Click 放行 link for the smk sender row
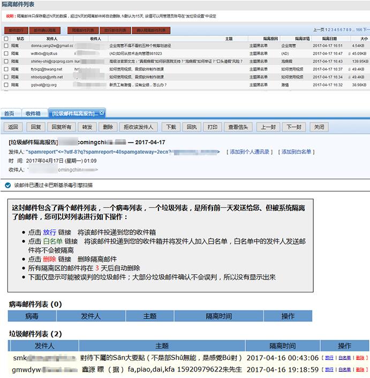This screenshot has width=370, height=378. pos(329,358)
